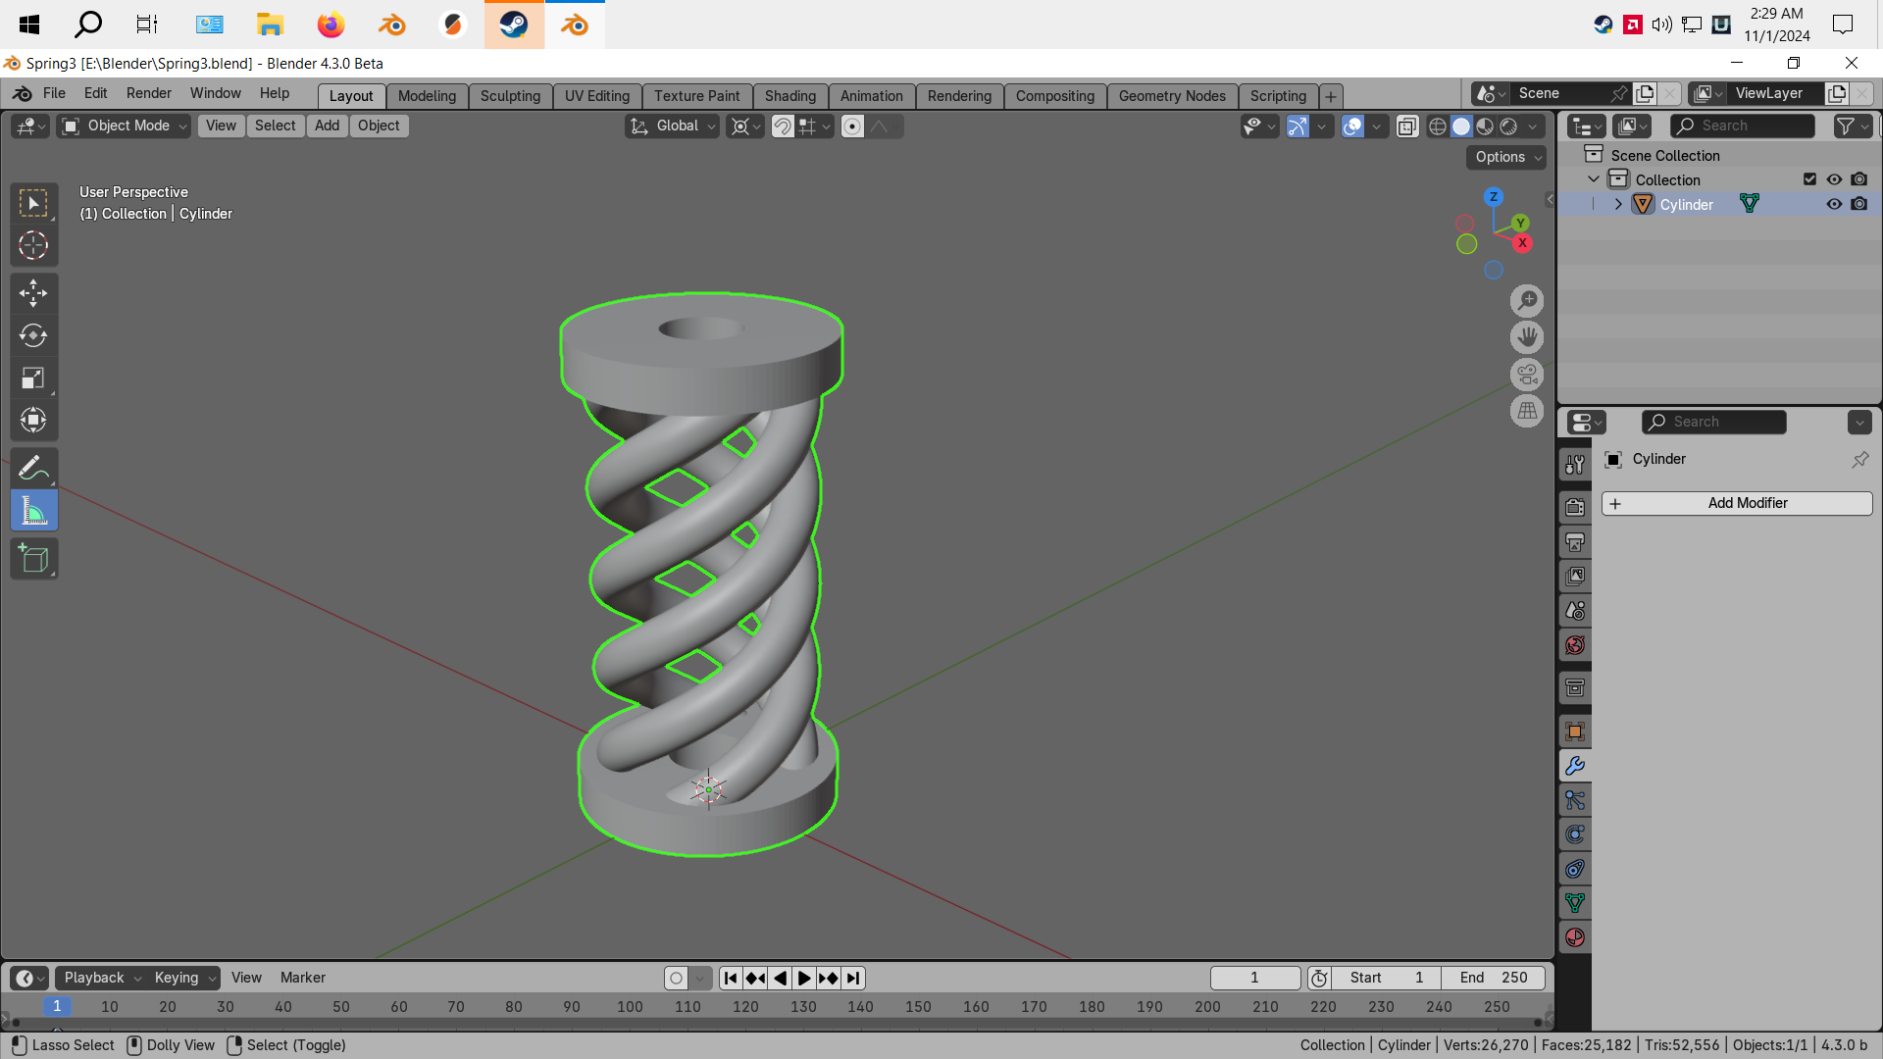Expand the Cylinder tree item
Screen dimensions: 1883x1059
click(x=1618, y=204)
